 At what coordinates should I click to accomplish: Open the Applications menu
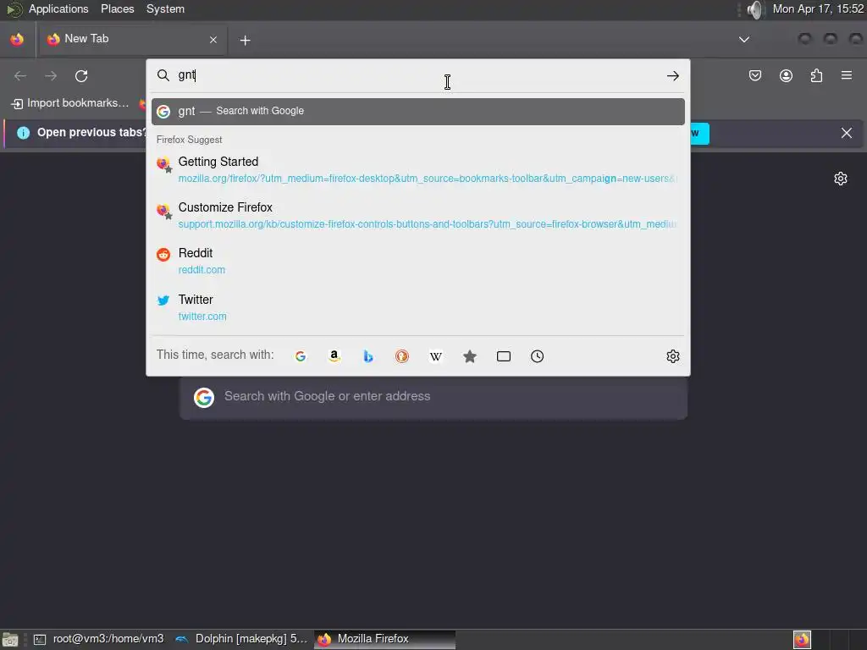pyautogui.click(x=58, y=9)
